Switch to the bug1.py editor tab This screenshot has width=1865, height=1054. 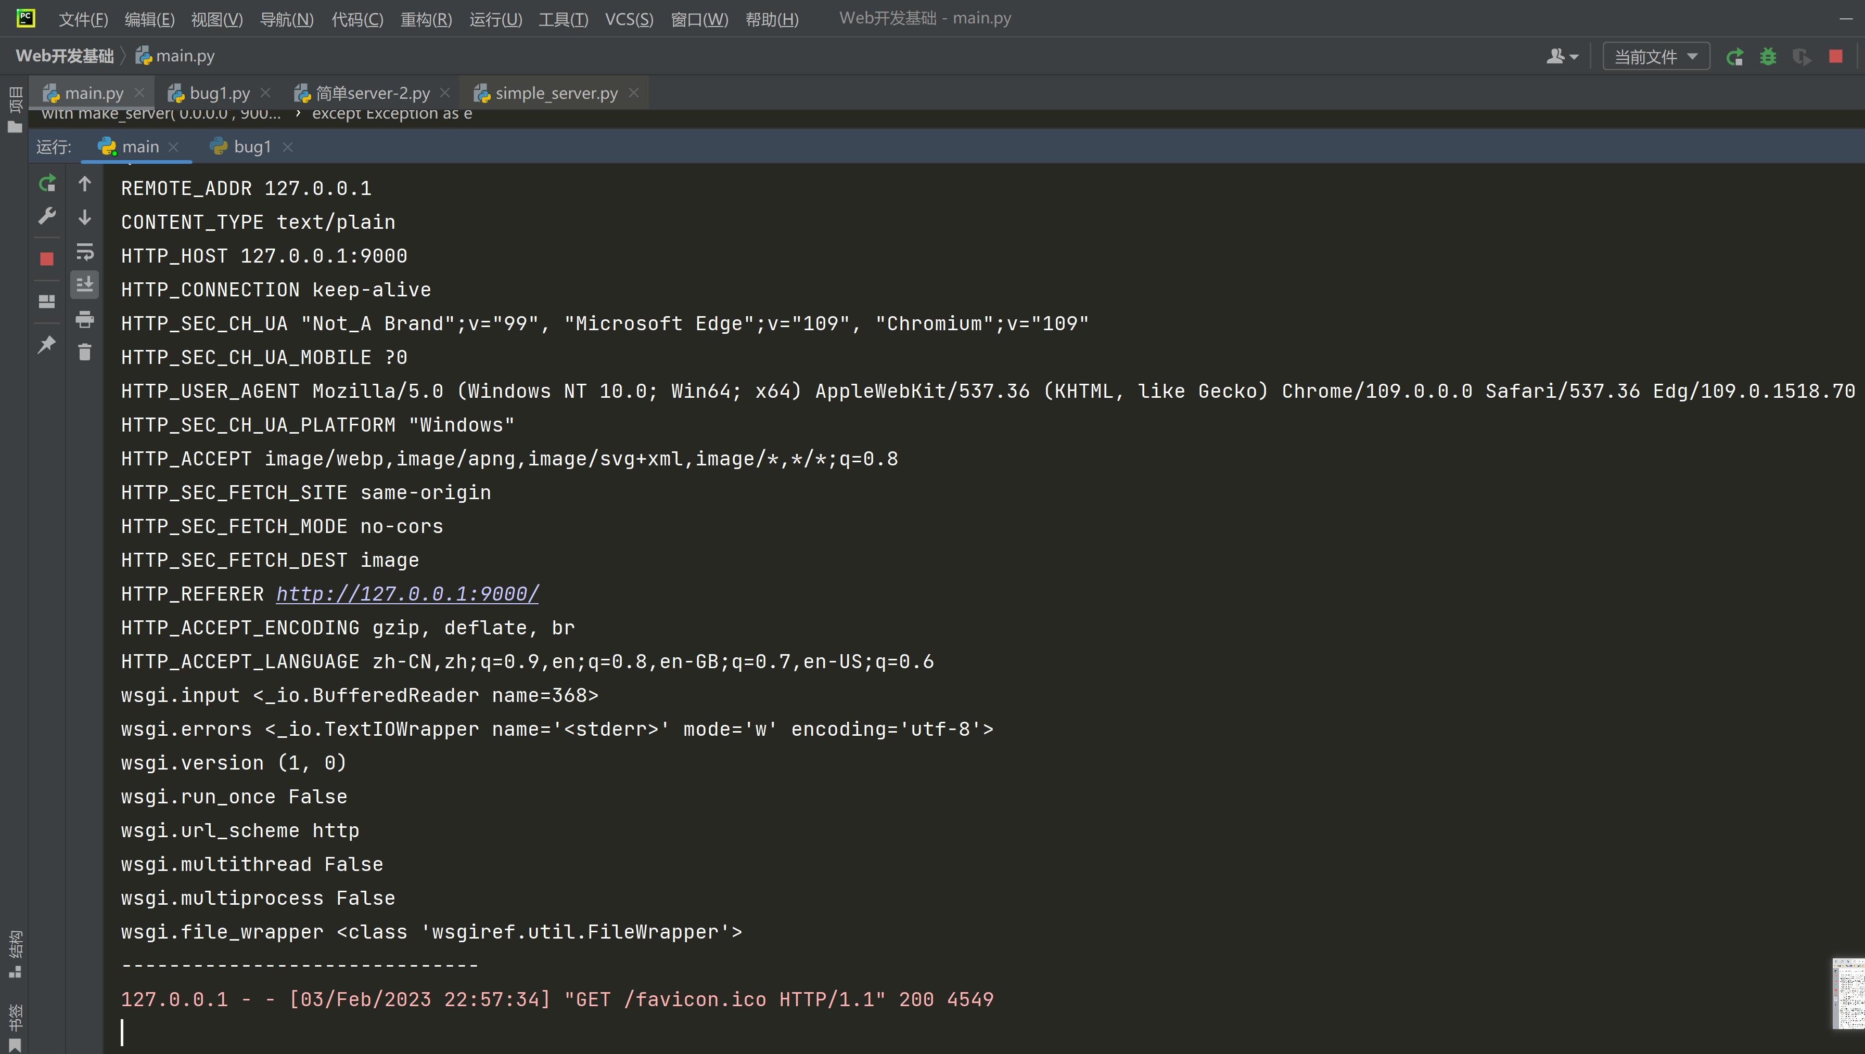click(x=219, y=94)
